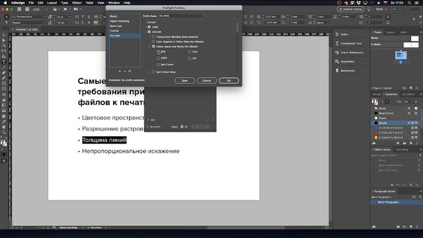Check the Grey colour mode checkbox

click(190, 52)
